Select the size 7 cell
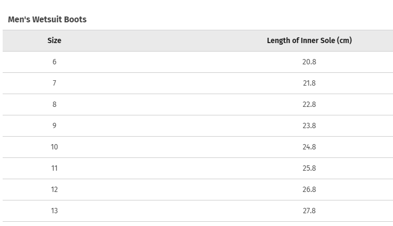This screenshot has width=393, height=226. pos(54,83)
